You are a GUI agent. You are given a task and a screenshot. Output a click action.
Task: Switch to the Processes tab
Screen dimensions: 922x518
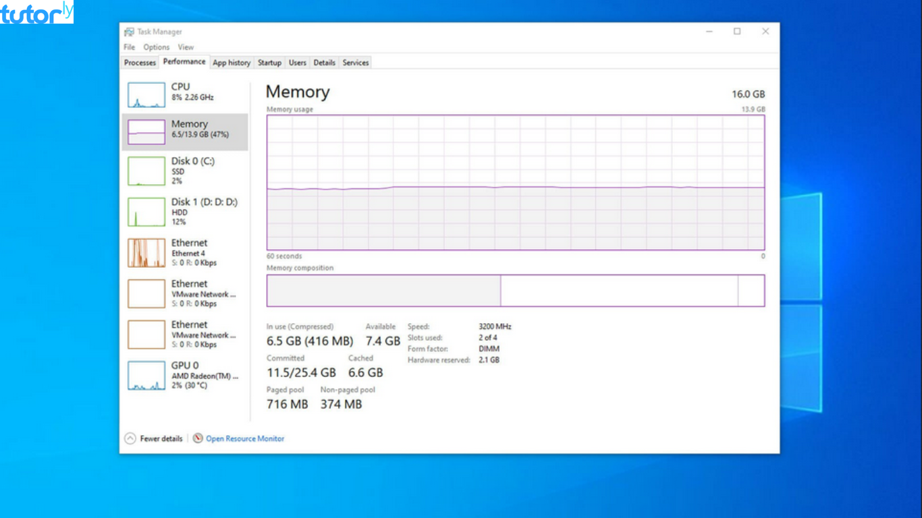[139, 62]
